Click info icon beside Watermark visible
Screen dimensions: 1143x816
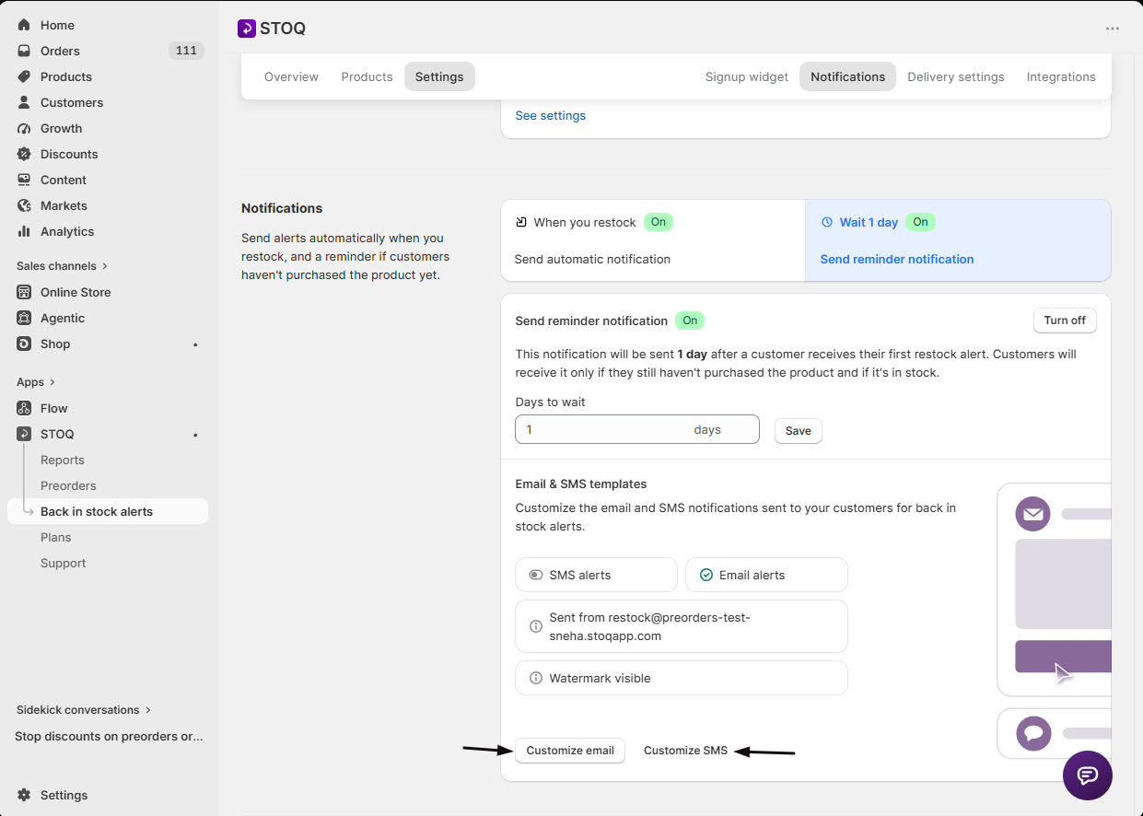pyautogui.click(x=536, y=678)
